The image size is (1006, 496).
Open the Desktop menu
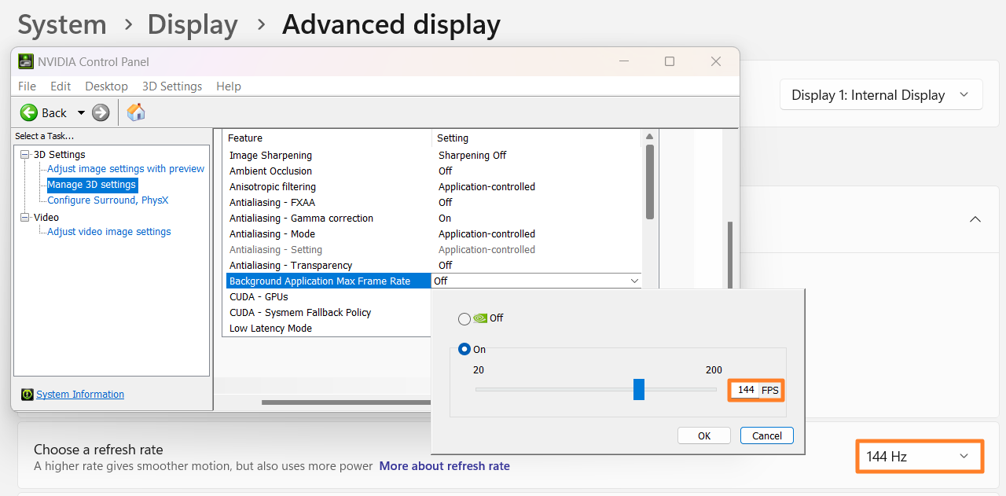(106, 86)
